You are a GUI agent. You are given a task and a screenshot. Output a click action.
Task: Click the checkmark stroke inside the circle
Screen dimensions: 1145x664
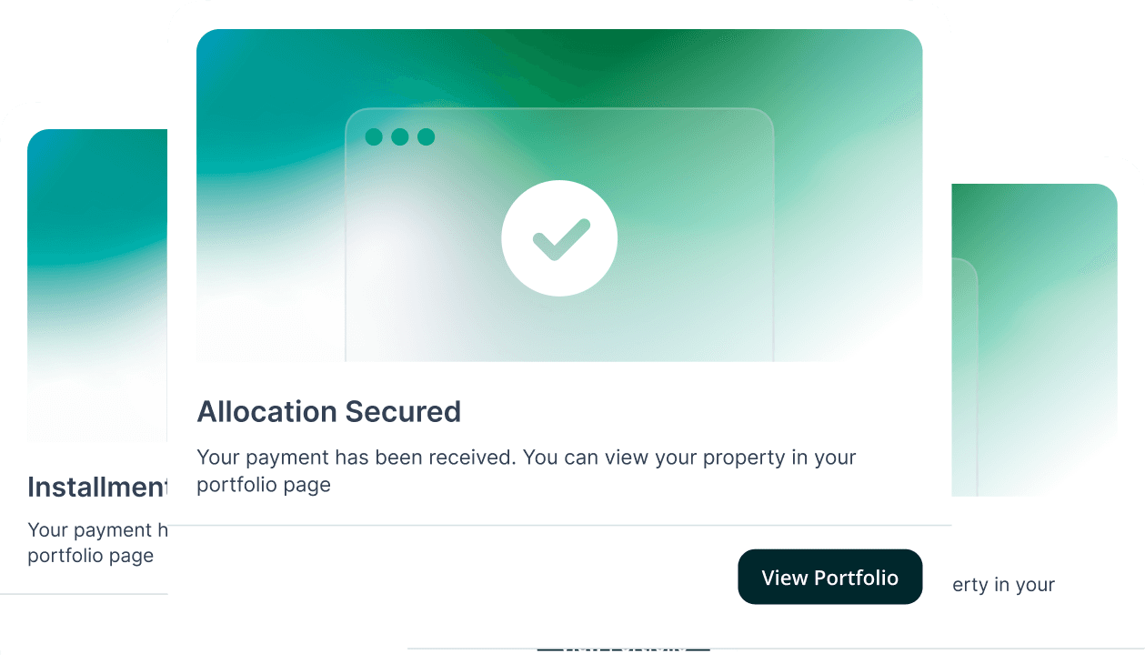pos(559,238)
